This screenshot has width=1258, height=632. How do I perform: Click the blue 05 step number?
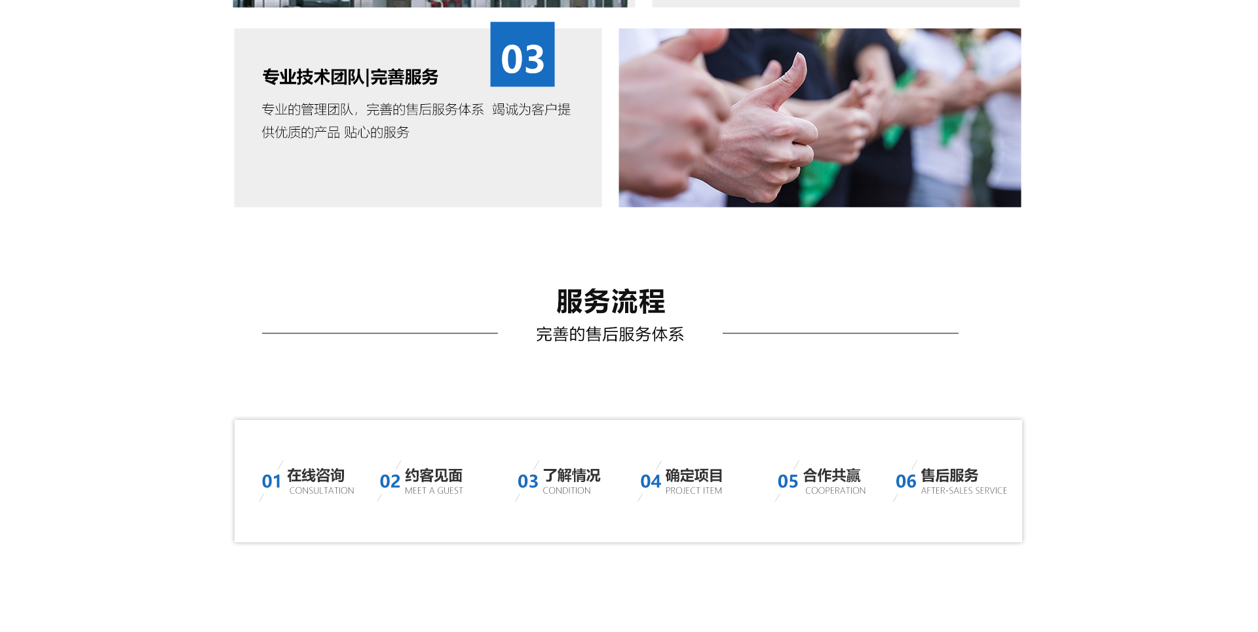(788, 482)
